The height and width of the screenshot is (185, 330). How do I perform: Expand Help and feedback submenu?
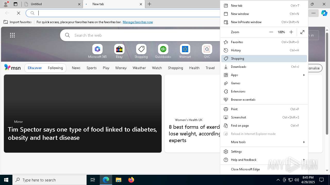point(264,160)
